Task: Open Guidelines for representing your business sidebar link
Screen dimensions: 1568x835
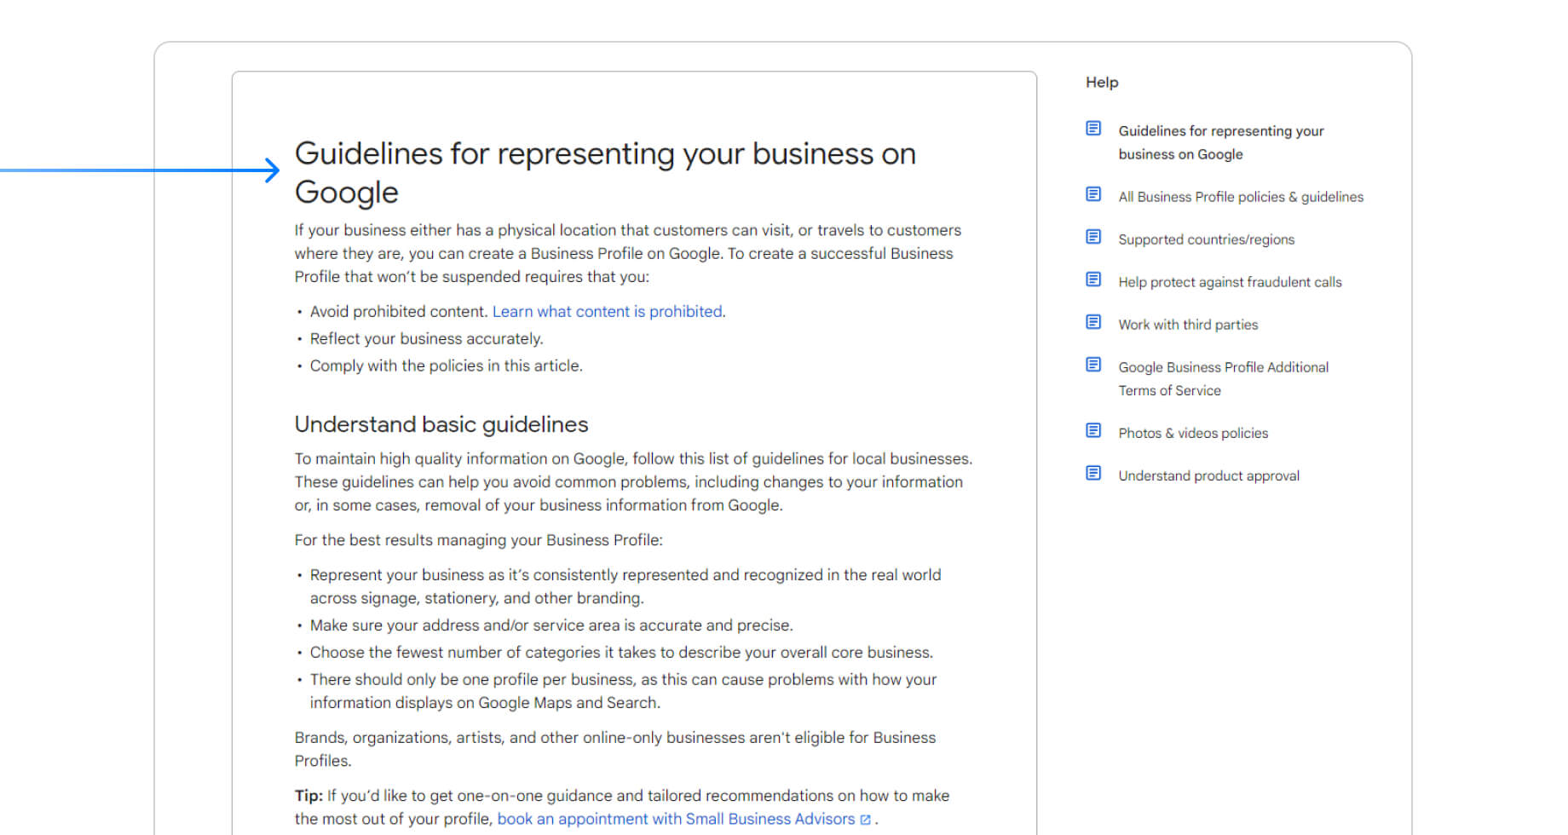Action: click(1221, 142)
